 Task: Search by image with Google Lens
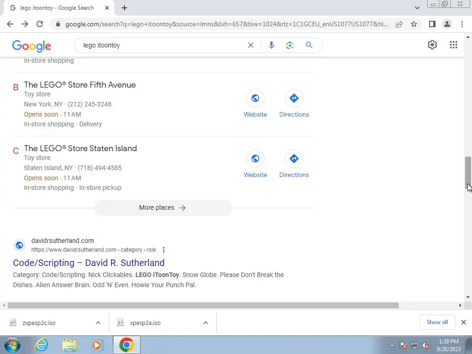coord(289,45)
